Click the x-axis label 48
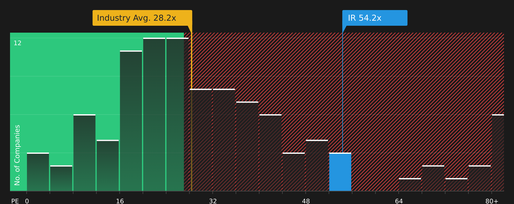This screenshot has width=514, height=204. point(306,201)
